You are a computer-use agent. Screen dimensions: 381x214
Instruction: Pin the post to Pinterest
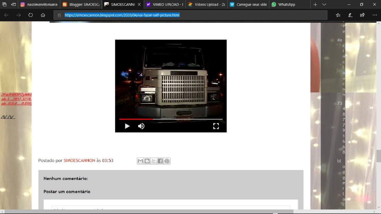coord(167,161)
